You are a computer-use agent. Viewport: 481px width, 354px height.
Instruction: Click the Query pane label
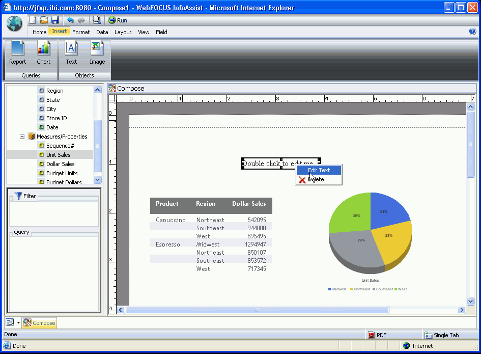click(x=21, y=232)
